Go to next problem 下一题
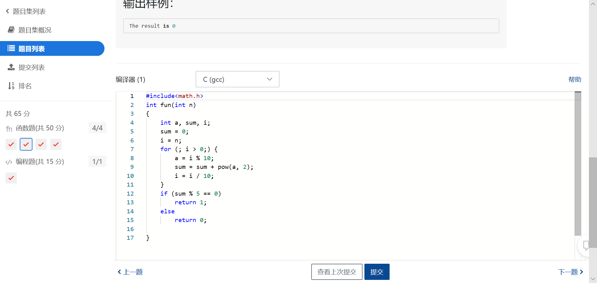 [571, 272]
